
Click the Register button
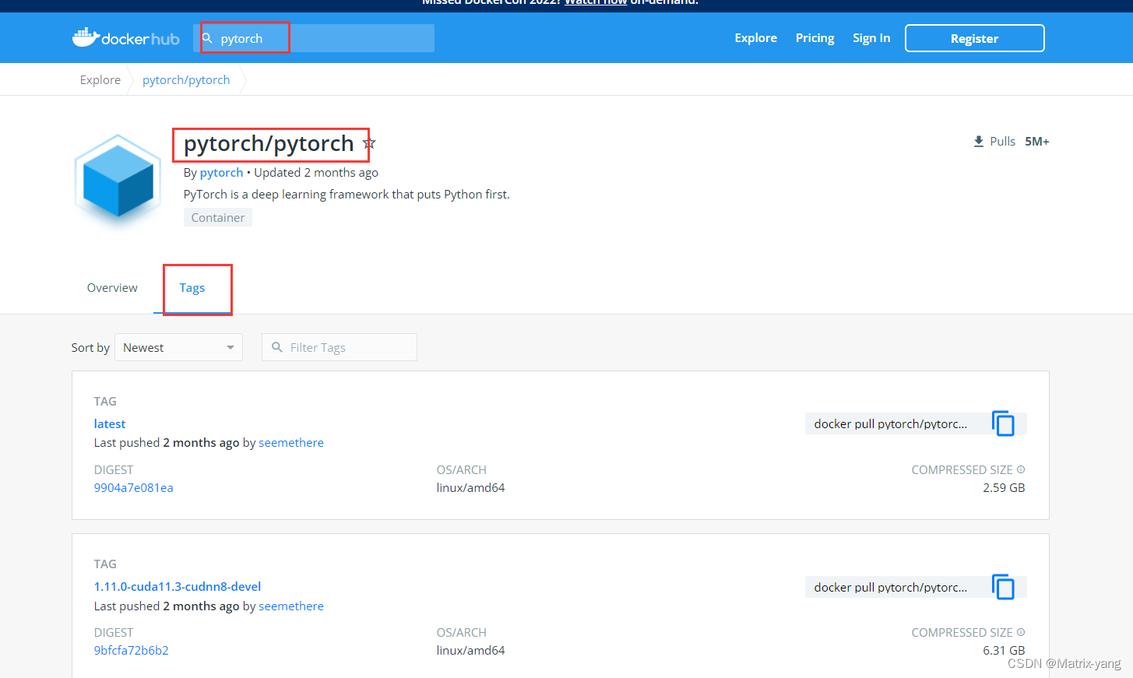[974, 38]
